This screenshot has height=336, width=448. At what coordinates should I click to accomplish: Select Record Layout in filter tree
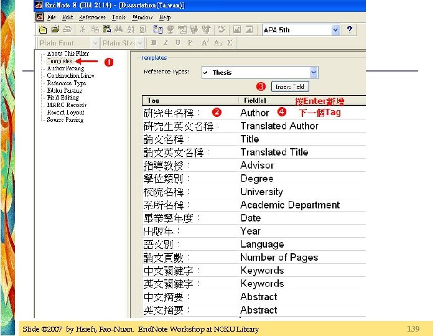[x=65, y=112]
